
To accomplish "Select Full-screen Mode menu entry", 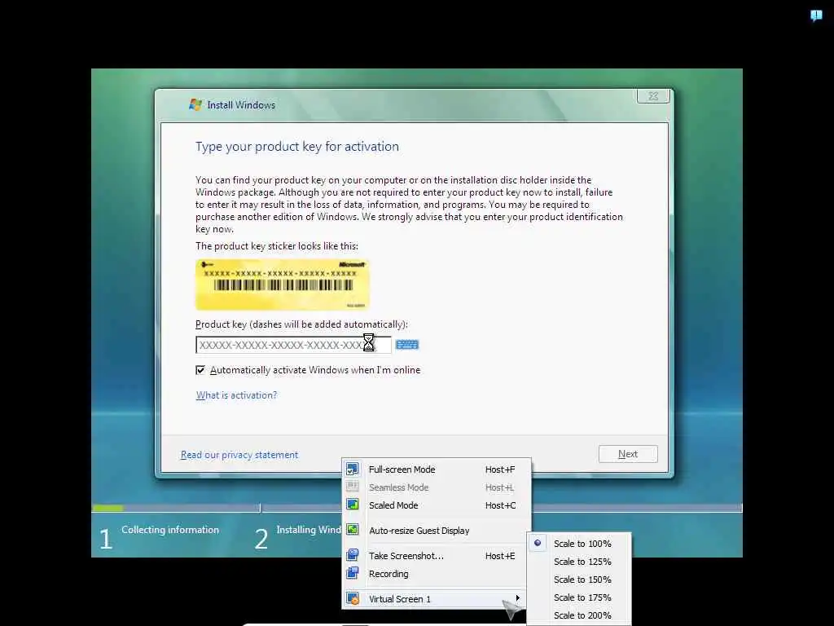I will tap(437, 469).
